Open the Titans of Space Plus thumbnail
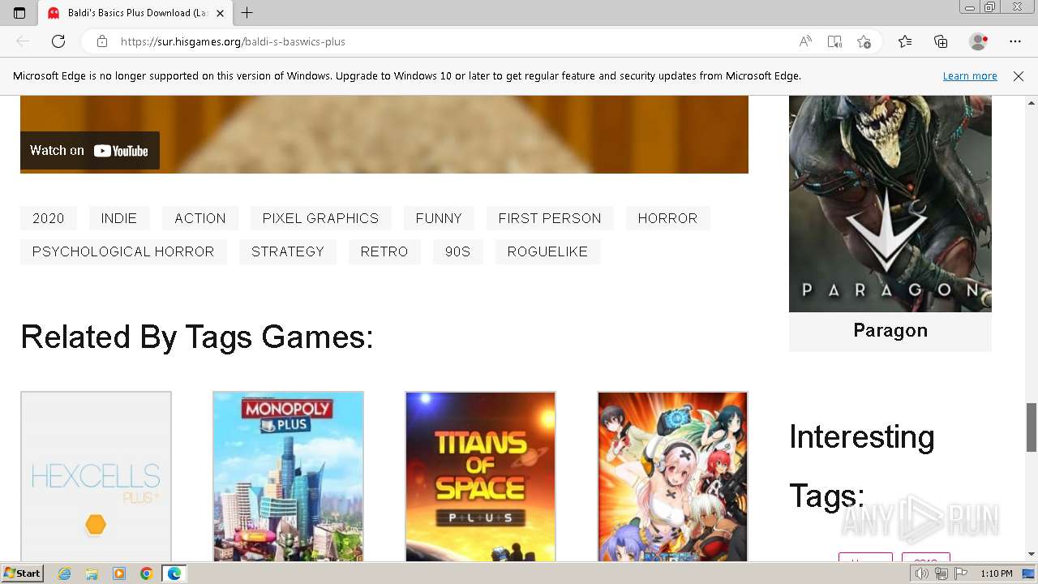The image size is (1038, 584). pyautogui.click(x=480, y=477)
